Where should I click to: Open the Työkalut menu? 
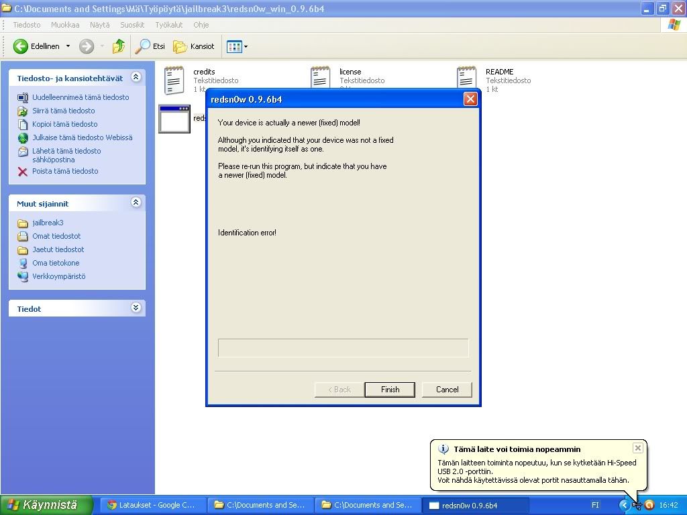click(168, 25)
